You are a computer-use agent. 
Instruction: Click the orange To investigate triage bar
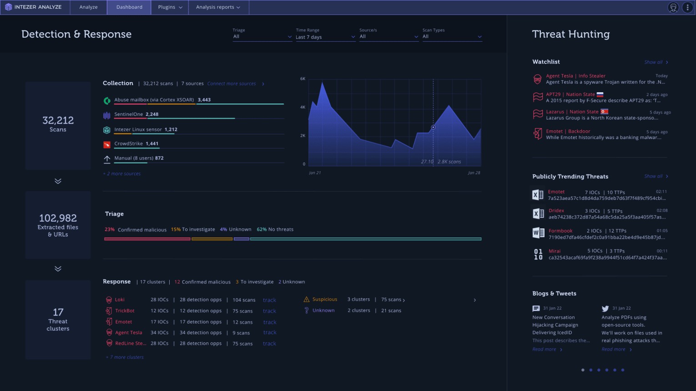coord(212,239)
